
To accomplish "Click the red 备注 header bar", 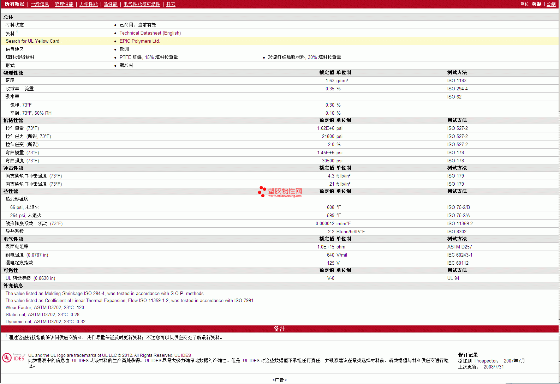I will (x=279, y=329).
